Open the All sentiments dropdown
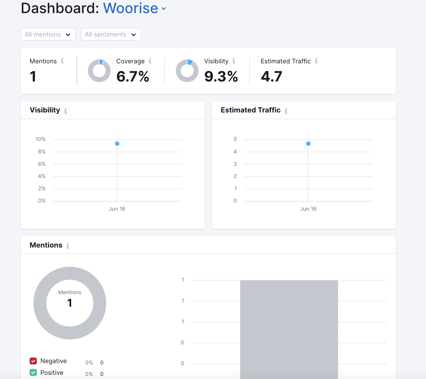 coord(111,34)
